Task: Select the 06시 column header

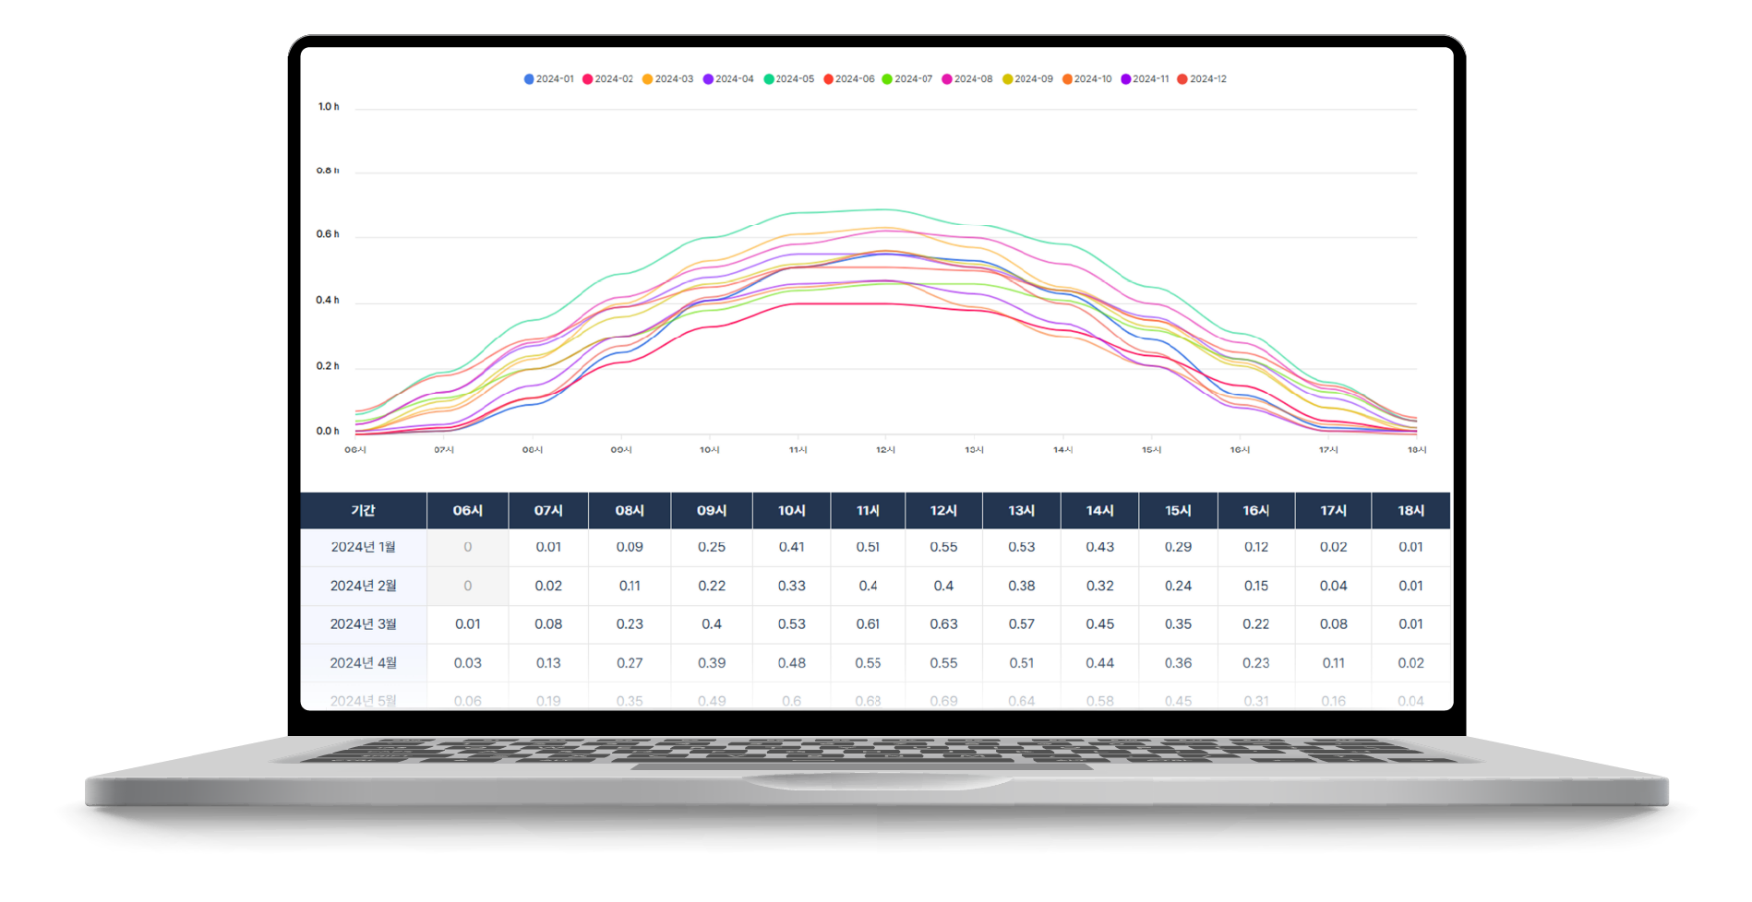Action: 468,510
